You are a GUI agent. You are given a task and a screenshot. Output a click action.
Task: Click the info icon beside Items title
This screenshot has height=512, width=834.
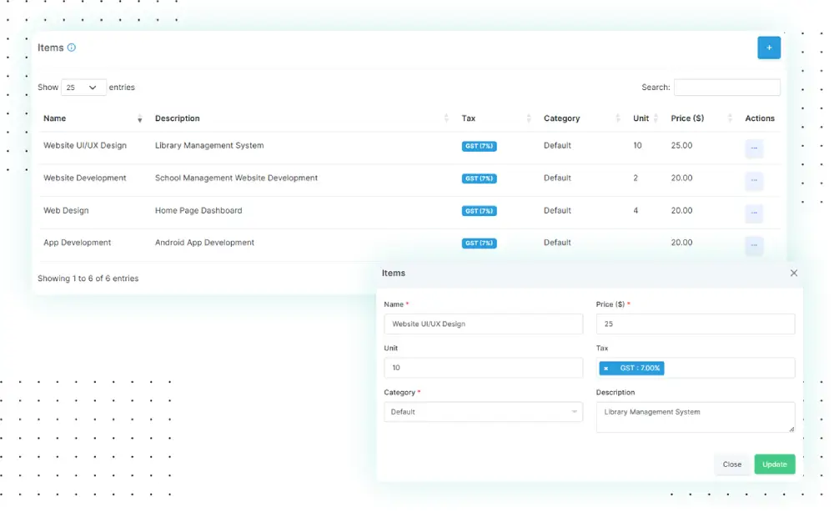(x=72, y=48)
